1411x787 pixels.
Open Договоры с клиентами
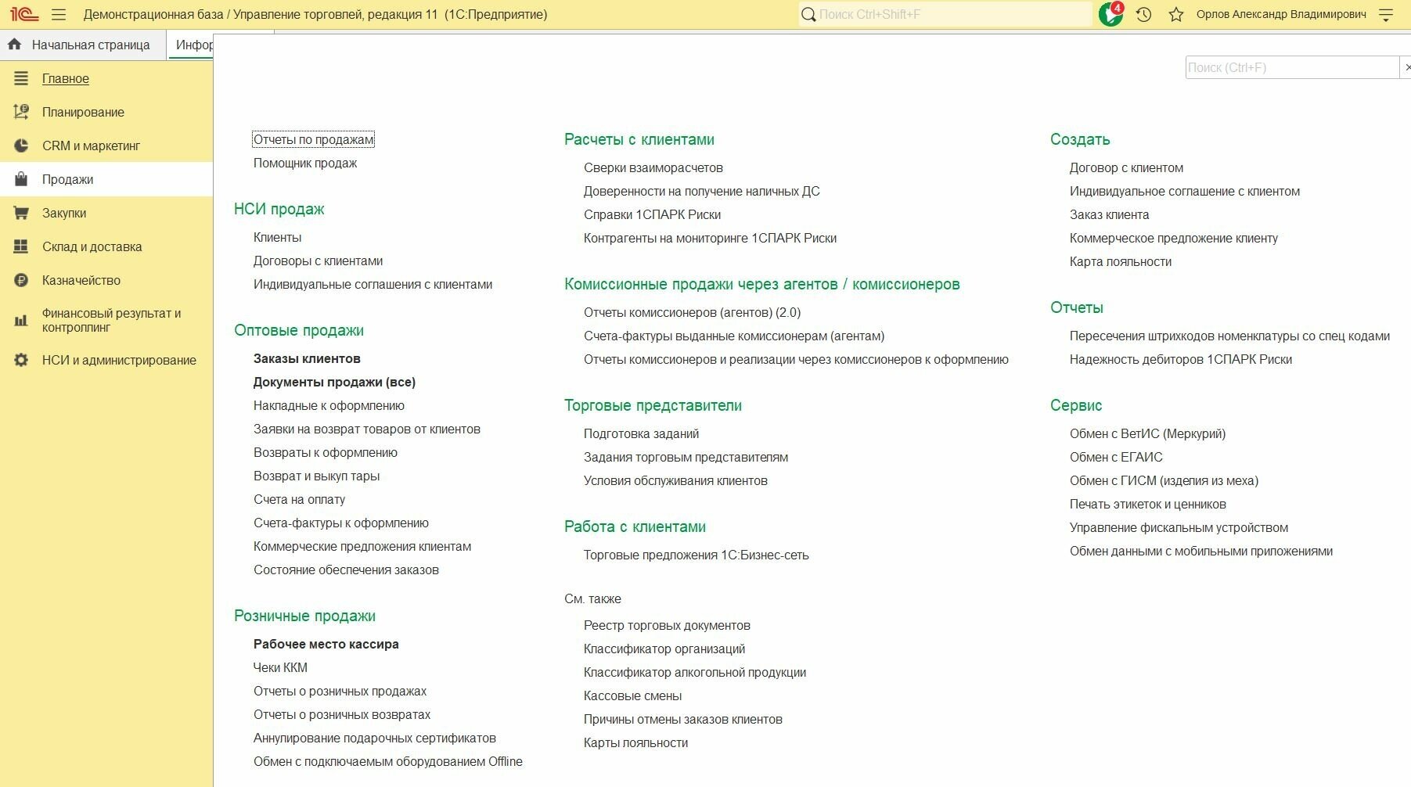[x=318, y=261]
